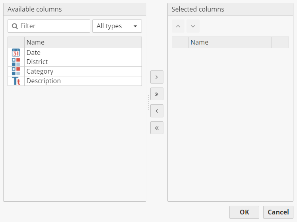This screenshot has height=222, width=297.
Task: Select the District column row
Action: click(83, 62)
